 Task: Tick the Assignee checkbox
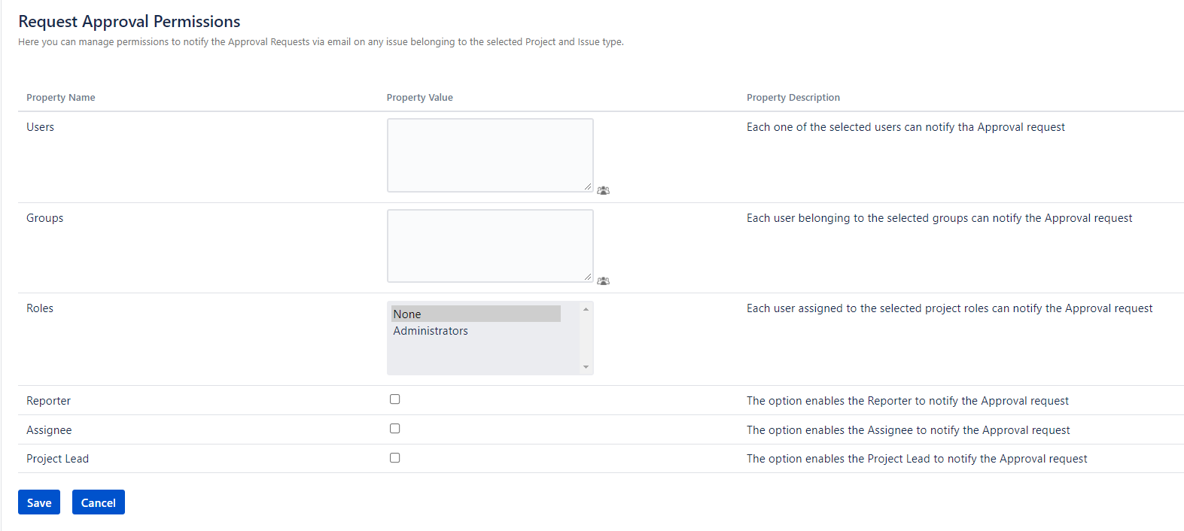(394, 429)
